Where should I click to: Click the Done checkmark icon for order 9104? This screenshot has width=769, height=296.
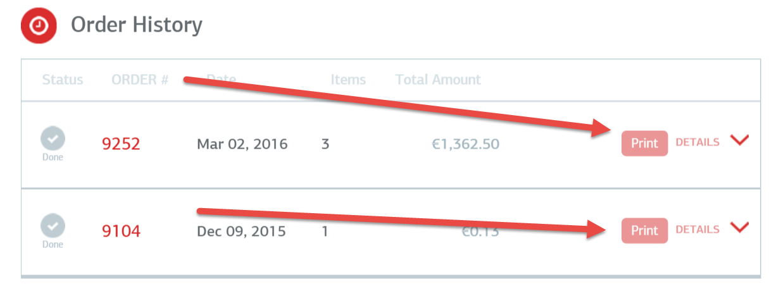pyautogui.click(x=53, y=226)
